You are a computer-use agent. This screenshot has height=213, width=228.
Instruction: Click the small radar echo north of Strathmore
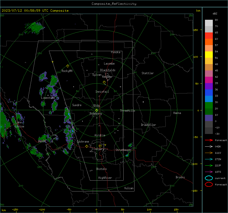[130, 145]
